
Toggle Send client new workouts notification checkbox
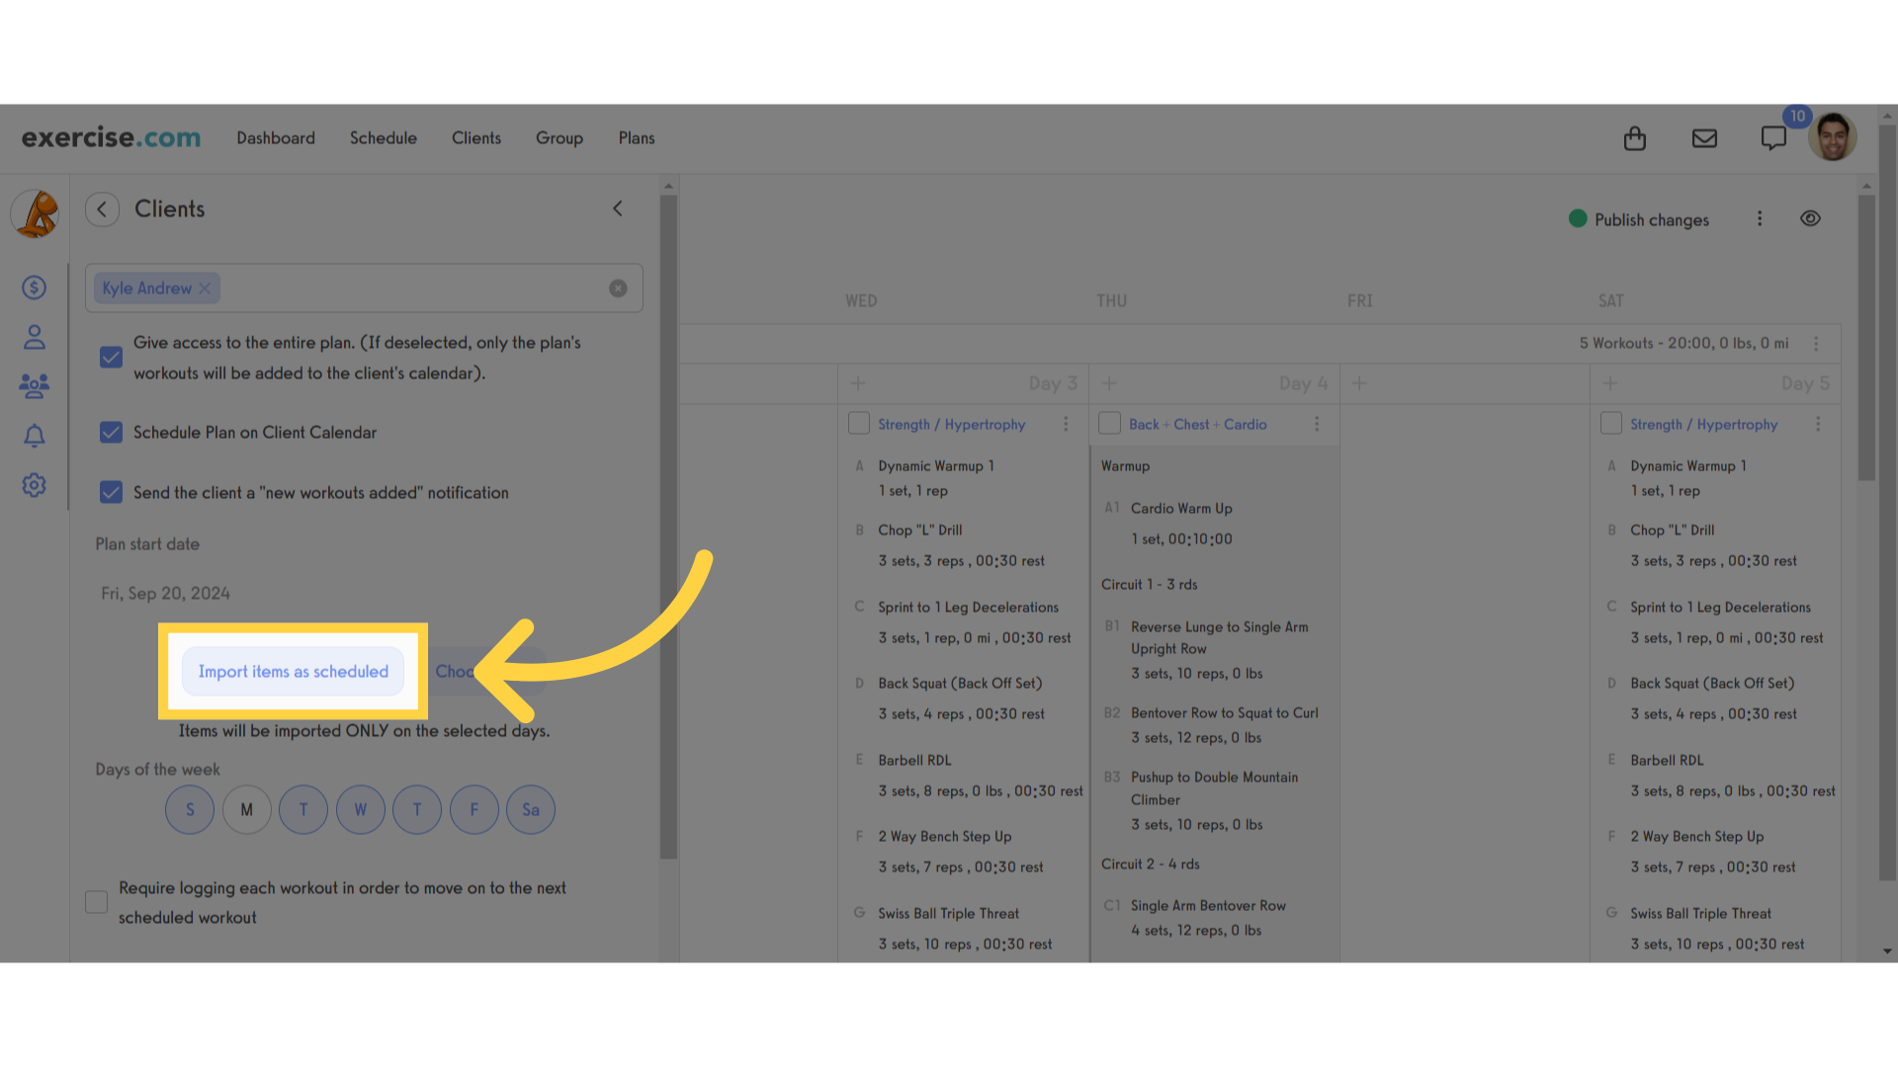(x=112, y=492)
